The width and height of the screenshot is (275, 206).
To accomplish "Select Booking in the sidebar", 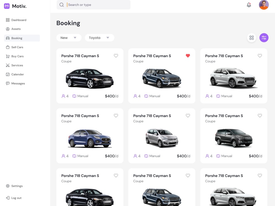I will click(22, 38).
